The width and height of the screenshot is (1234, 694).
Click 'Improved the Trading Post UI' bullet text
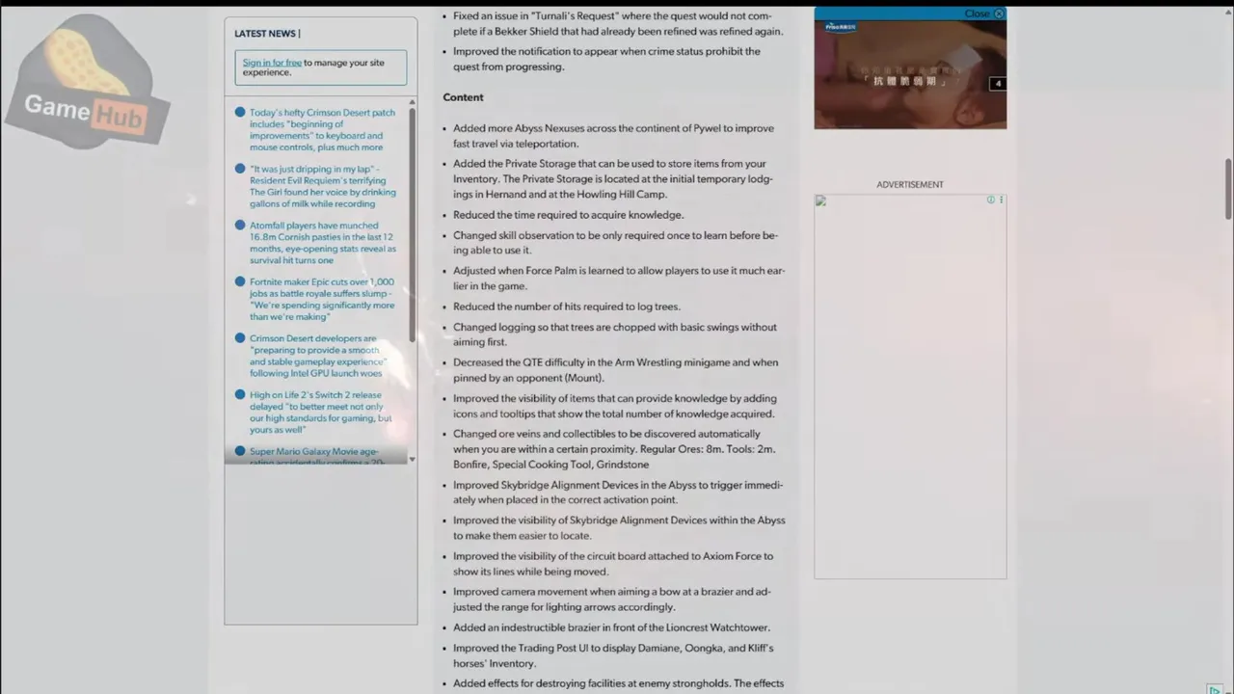click(x=613, y=655)
